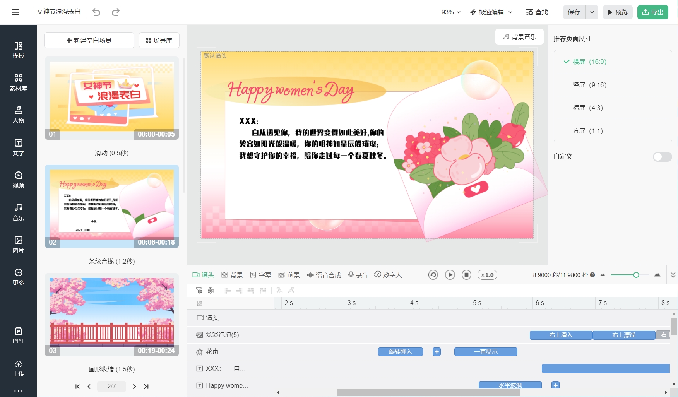
Task: Switch to the 字幕 subtitles tab
Action: [x=261, y=275]
